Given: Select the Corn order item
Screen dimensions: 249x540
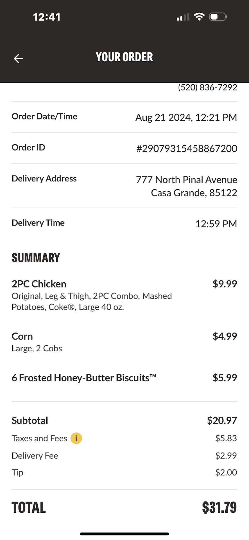Looking at the screenshot, I should click(22, 336).
